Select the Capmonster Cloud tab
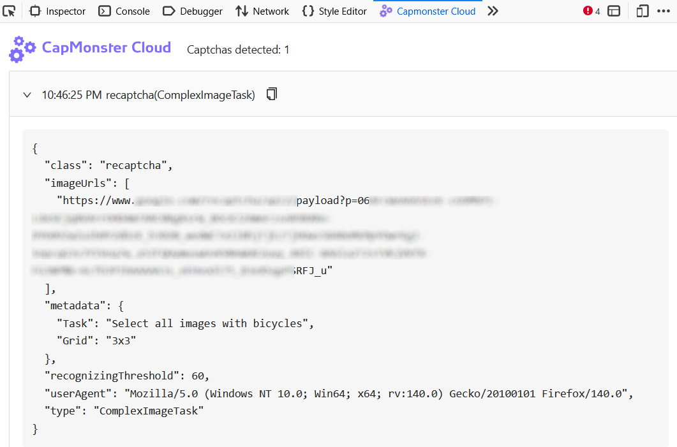677x447 pixels. click(428, 11)
